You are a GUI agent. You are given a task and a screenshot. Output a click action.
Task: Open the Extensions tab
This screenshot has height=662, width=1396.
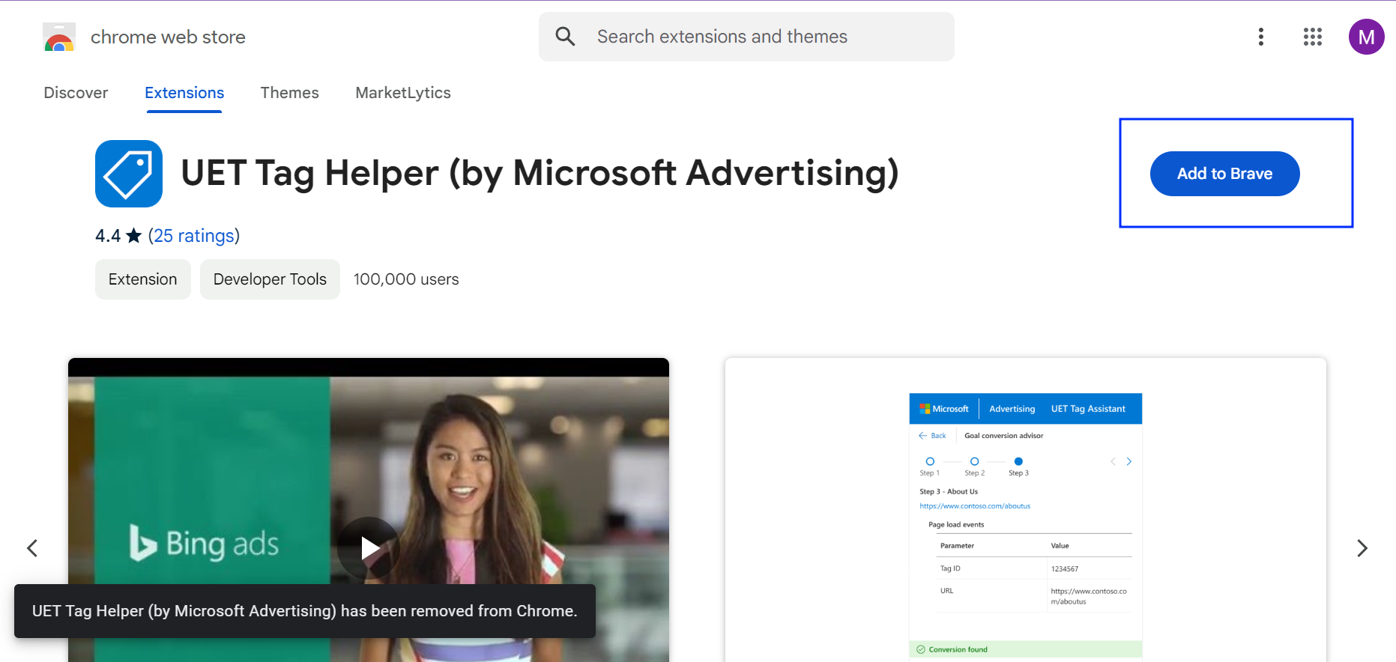pyautogui.click(x=184, y=93)
